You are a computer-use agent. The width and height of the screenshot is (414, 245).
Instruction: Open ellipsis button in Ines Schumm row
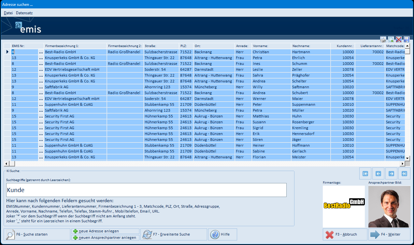click(41, 64)
